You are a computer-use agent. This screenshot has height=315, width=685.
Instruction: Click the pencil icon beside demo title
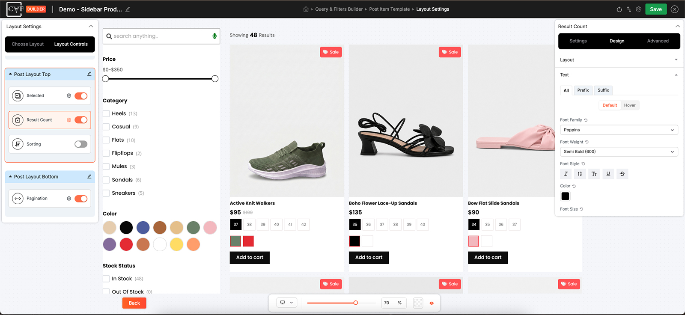pyautogui.click(x=128, y=9)
